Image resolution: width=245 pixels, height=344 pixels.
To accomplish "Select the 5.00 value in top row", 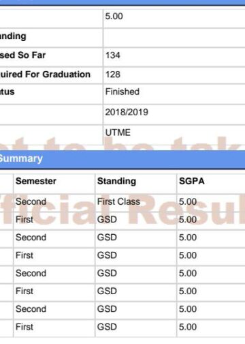I will click(114, 16).
